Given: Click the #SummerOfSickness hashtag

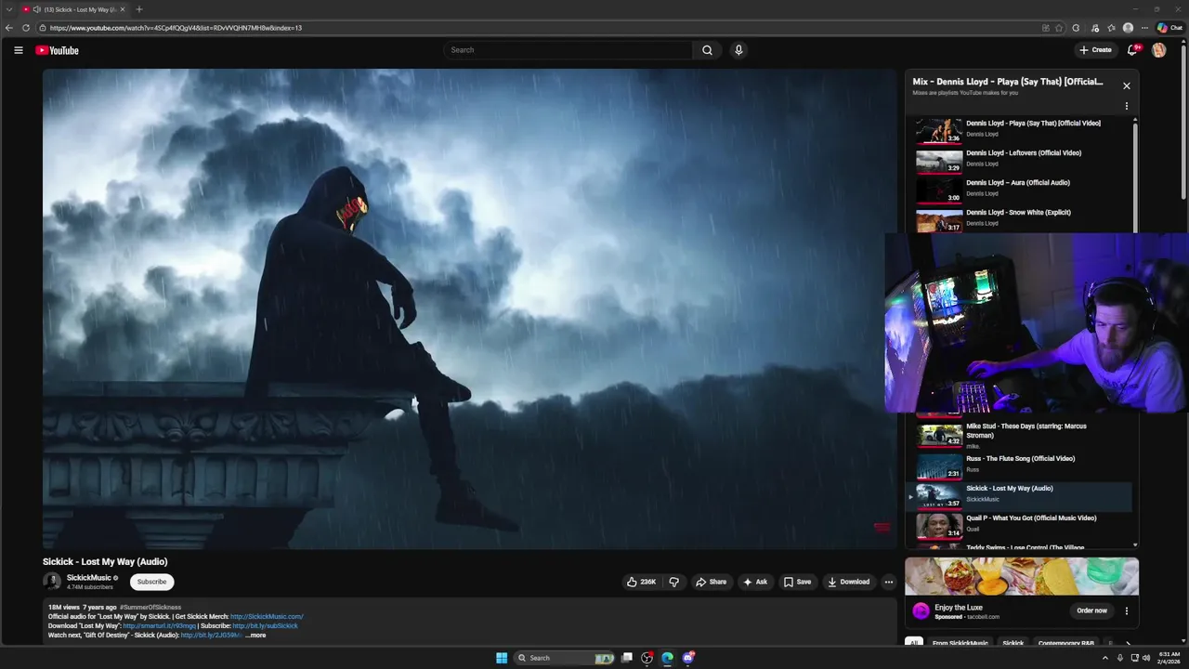Looking at the screenshot, I should (x=150, y=608).
